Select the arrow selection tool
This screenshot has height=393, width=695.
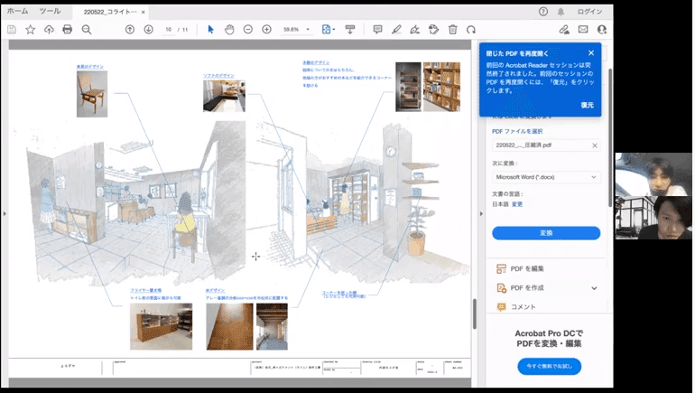tap(210, 30)
